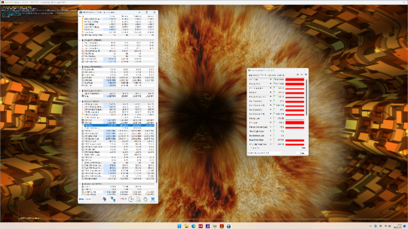Image resolution: width=408 pixels, height=229 pixels.
Task: Click the Reset button in GPU-Z
Action: point(303,148)
